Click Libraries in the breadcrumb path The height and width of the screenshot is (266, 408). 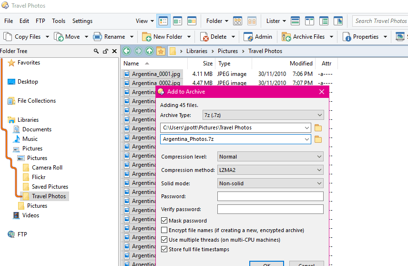197,51
